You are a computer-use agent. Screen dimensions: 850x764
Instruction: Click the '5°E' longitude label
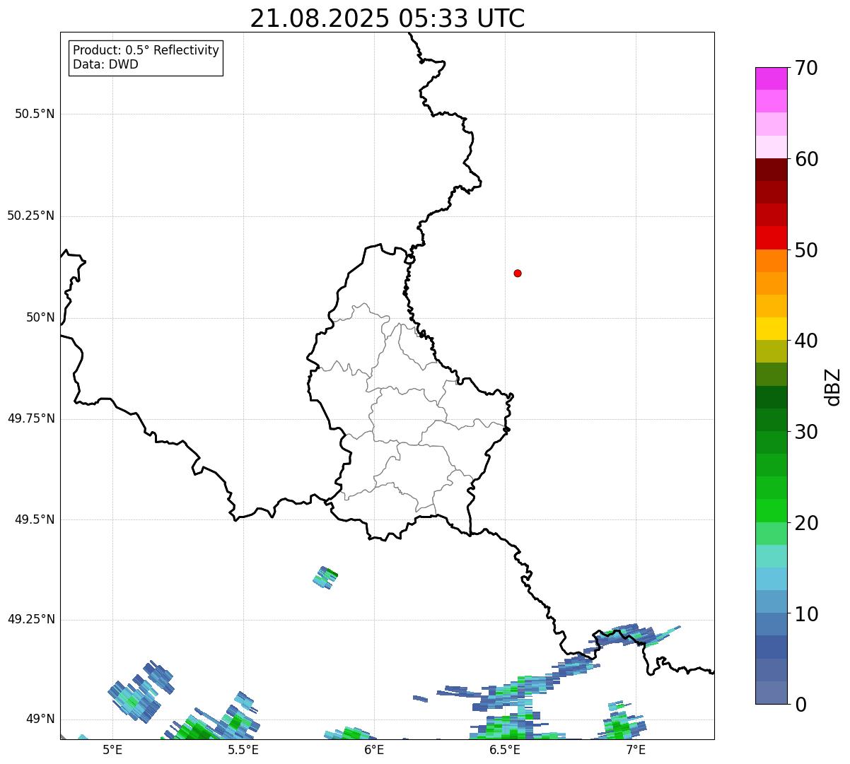[x=112, y=750]
